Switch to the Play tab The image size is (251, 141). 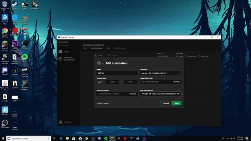[x=85, y=48]
